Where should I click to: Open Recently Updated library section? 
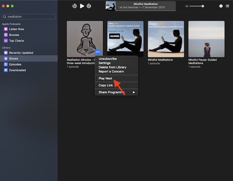click(29, 53)
